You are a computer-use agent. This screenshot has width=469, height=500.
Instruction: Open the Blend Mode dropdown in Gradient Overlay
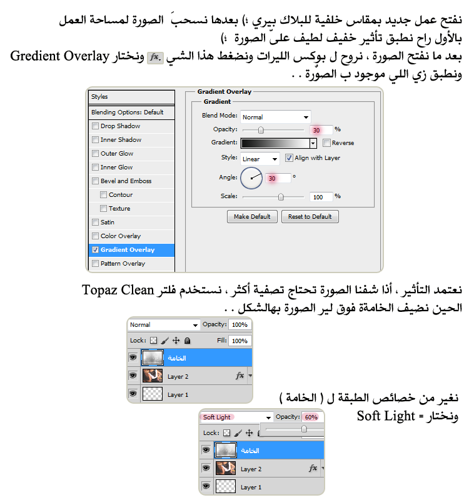pyautogui.click(x=275, y=117)
